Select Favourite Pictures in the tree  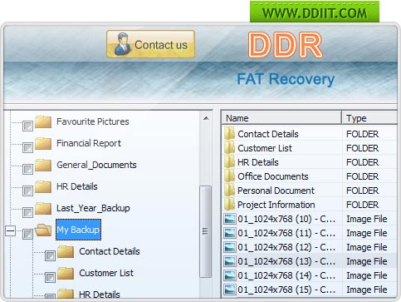[93, 121]
